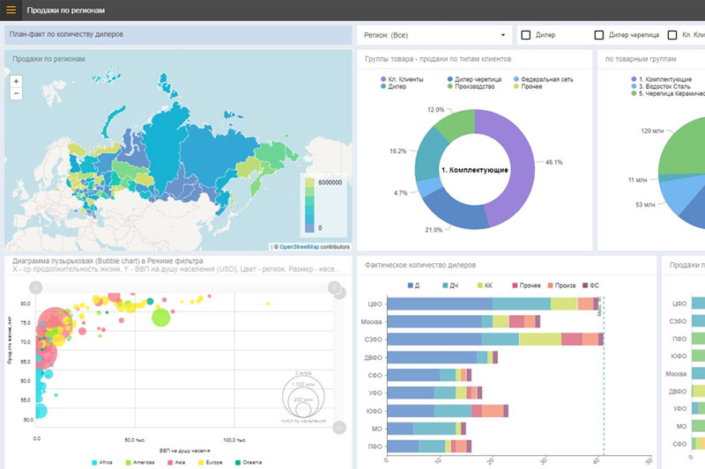Viewport: 705px width, 469px height.
Task: Select 3. Водосток Сталь legend entry
Action: (660, 86)
